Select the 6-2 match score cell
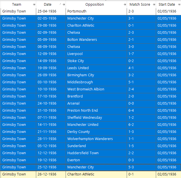This screenshot has width=181, height=178. click(x=141, y=125)
